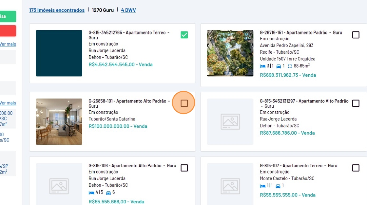Switch to the 4 DWV results
Screen dimensions: 367x205
[x=128, y=10]
